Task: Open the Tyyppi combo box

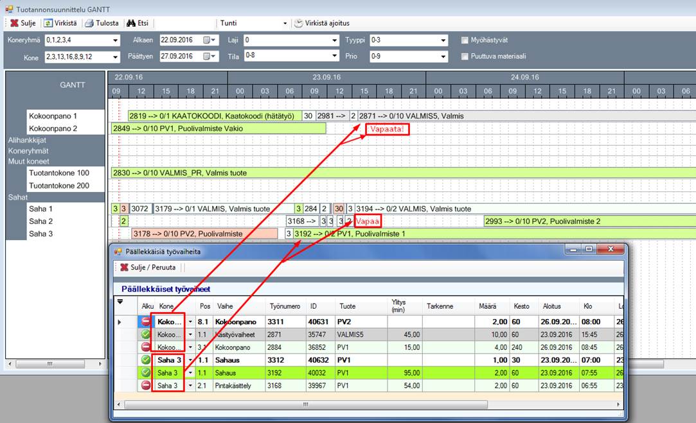Action: 443,40
